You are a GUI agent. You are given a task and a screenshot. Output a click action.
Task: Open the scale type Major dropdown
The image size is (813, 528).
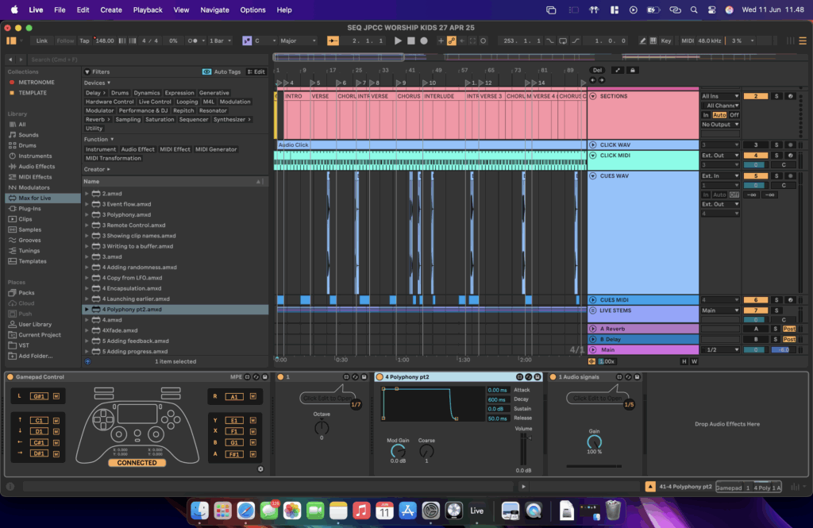[x=298, y=40]
